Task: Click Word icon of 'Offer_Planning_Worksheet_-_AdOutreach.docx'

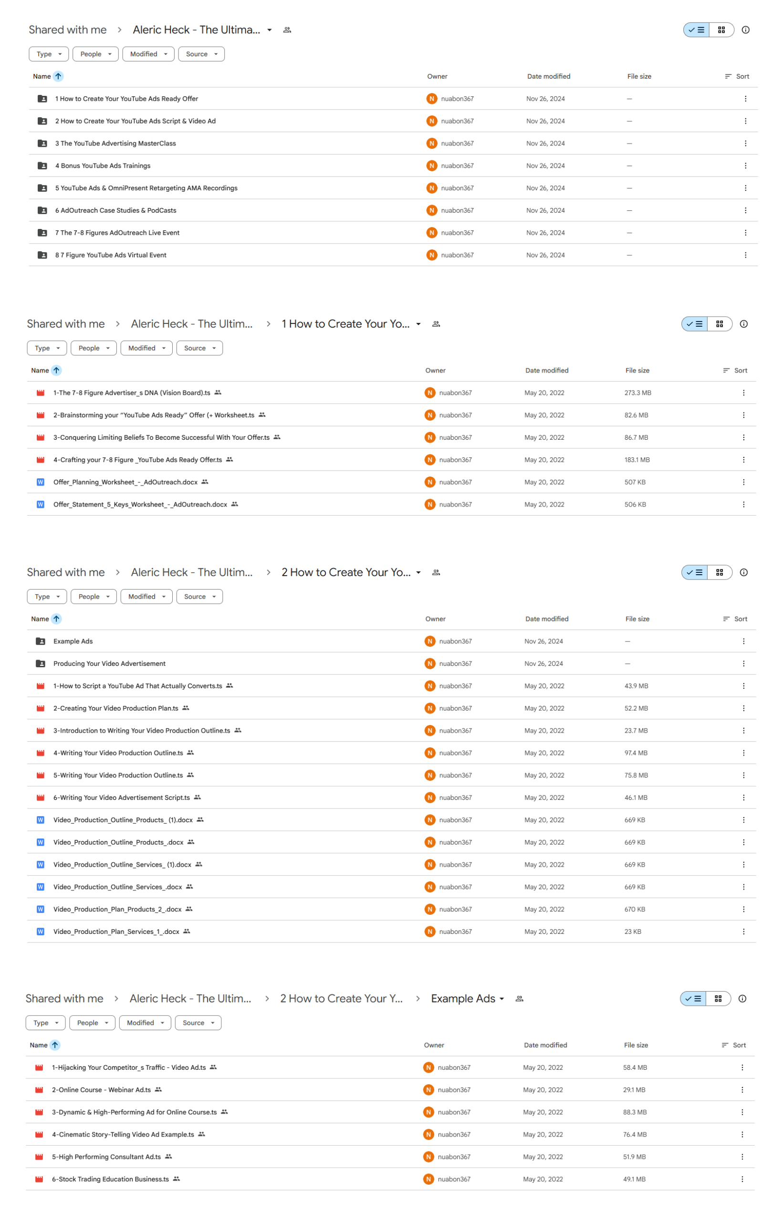Action: coord(41,482)
